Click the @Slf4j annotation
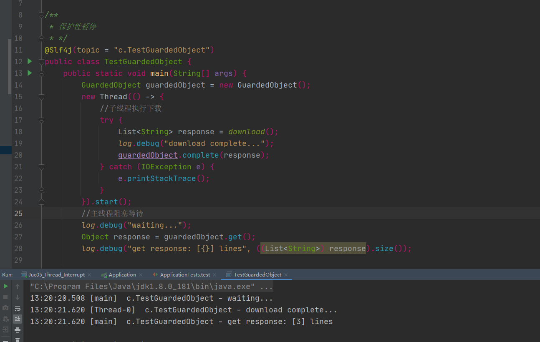 pos(58,50)
